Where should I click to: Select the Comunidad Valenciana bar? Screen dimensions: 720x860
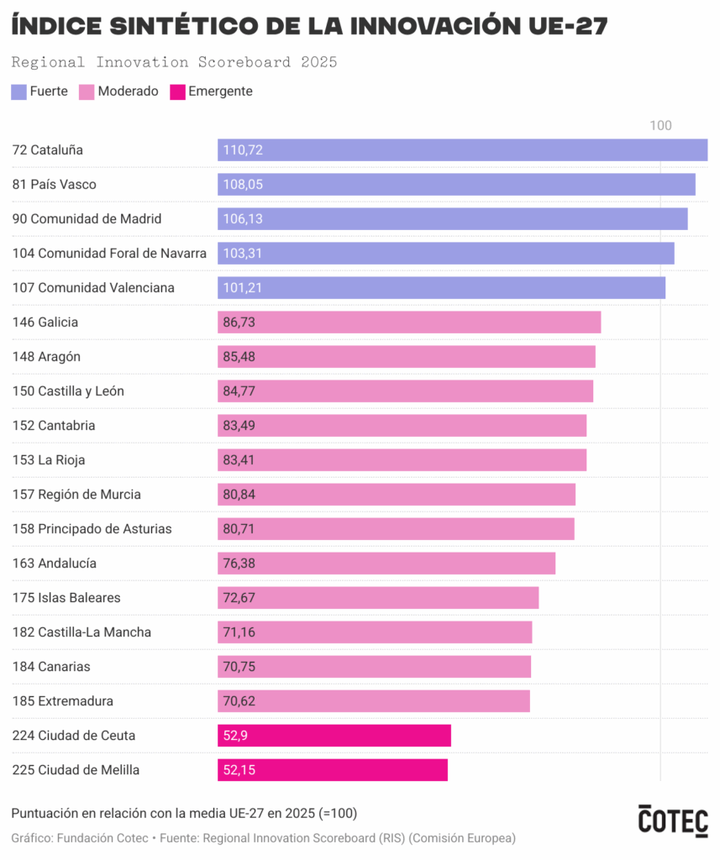click(441, 288)
